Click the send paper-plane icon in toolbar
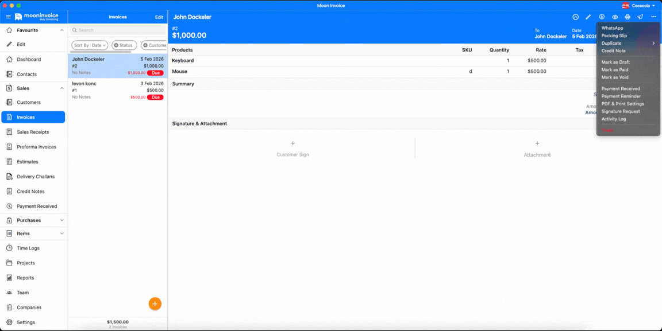The width and height of the screenshot is (662, 331). (640, 17)
